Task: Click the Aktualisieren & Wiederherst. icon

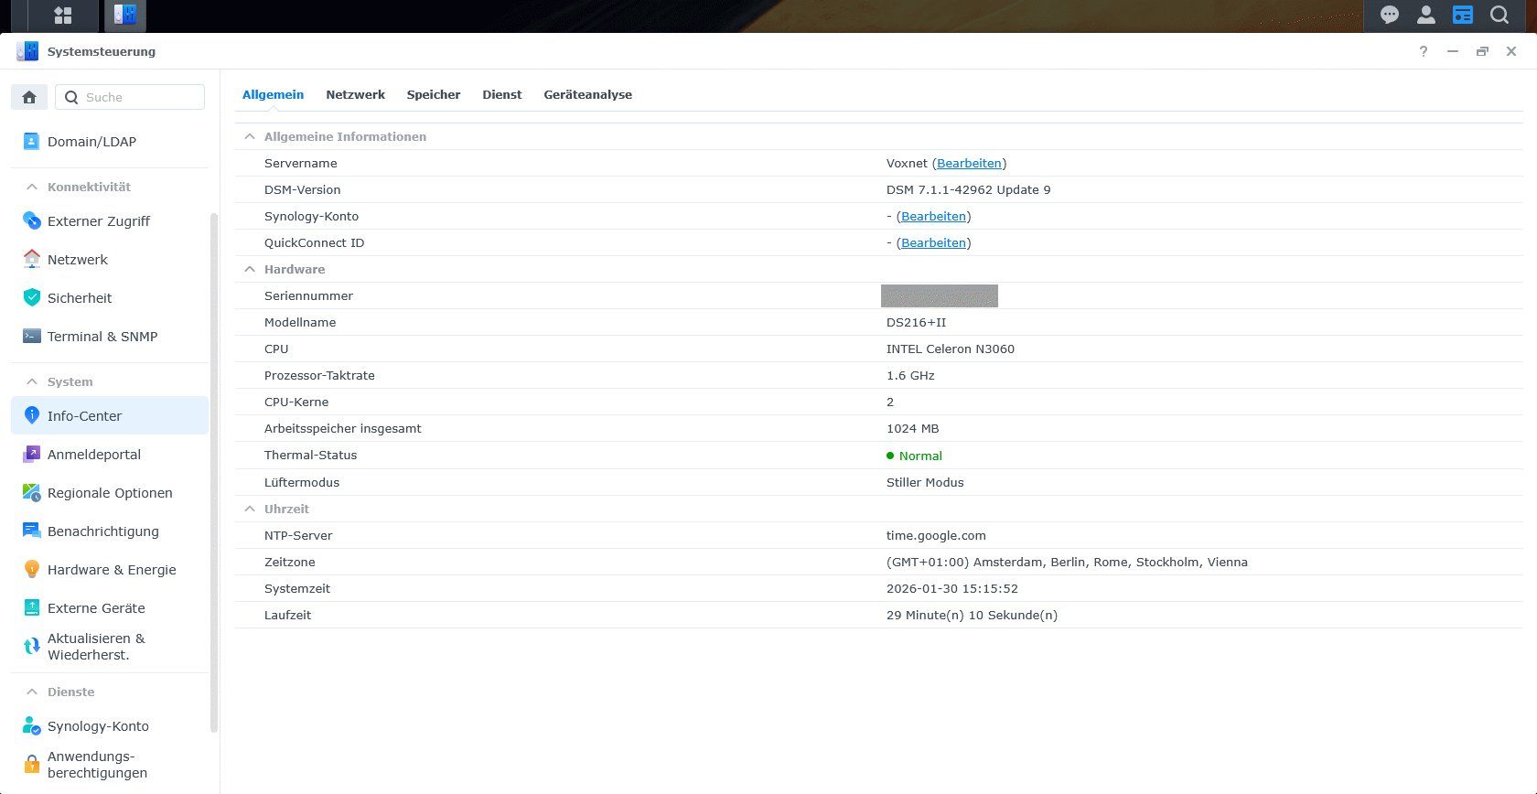Action: (x=31, y=647)
